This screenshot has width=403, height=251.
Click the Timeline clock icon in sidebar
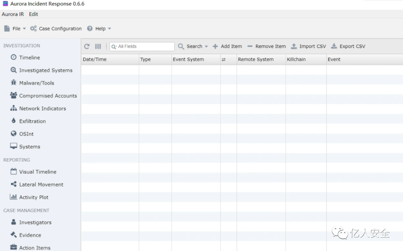(x=14, y=57)
